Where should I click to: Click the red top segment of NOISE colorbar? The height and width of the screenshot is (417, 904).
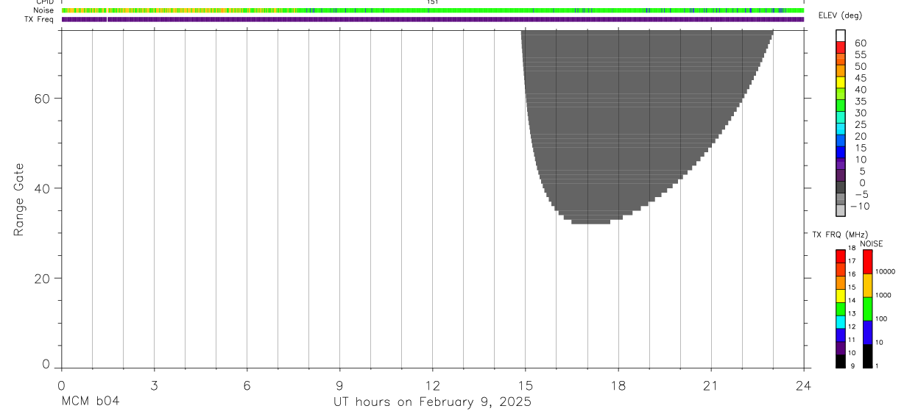point(868,262)
